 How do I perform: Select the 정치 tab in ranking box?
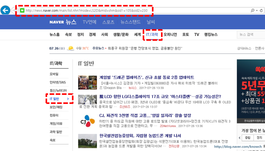pyautogui.click(x=259, y=138)
